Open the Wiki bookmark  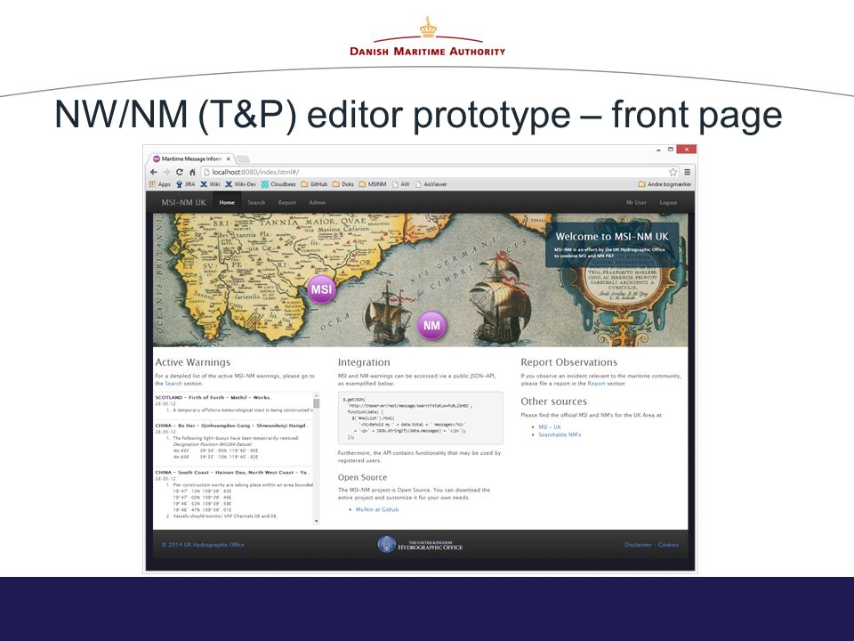(x=210, y=184)
